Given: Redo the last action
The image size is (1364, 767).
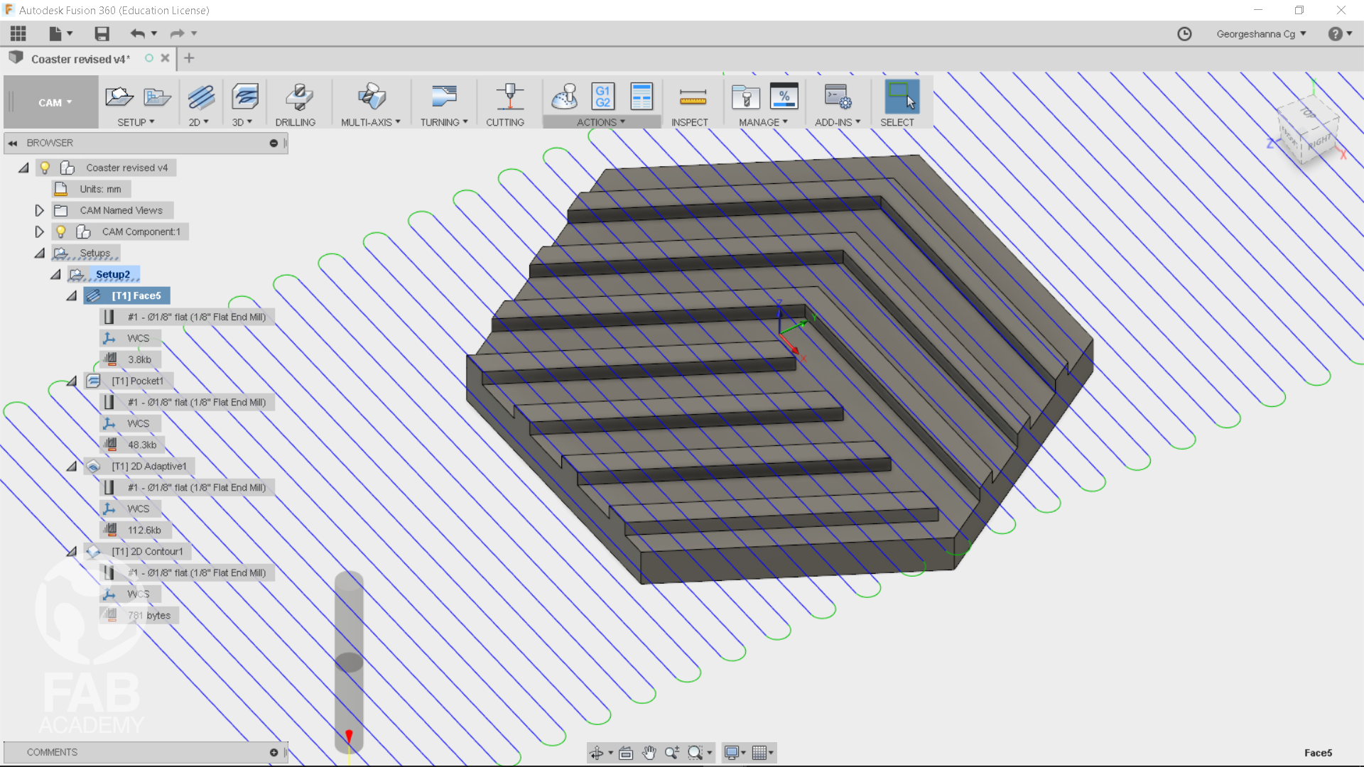Looking at the screenshot, I should tap(177, 33).
